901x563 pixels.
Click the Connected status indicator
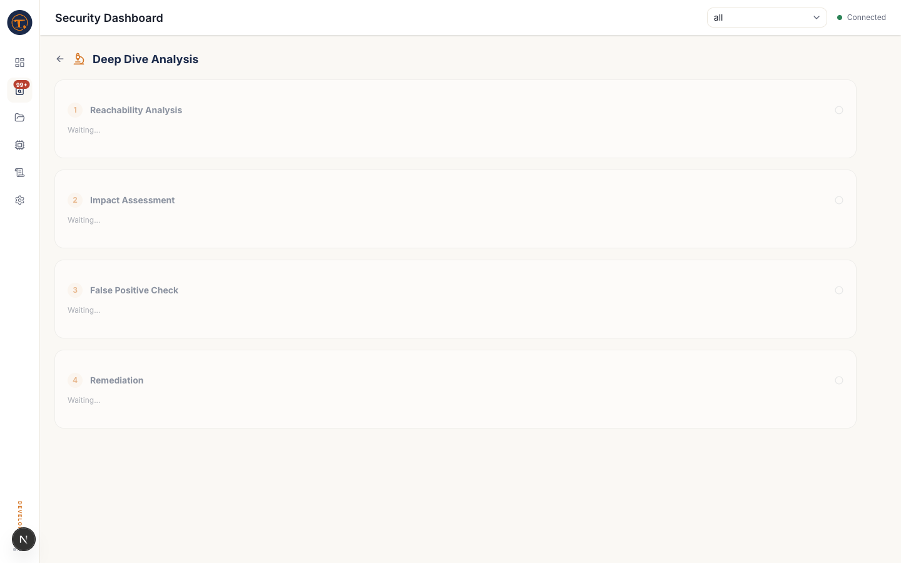862,18
